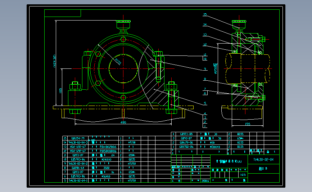Click the M16X60 bolt specification cell
This screenshot has height=192, width=312.
pyautogui.click(x=106, y=176)
